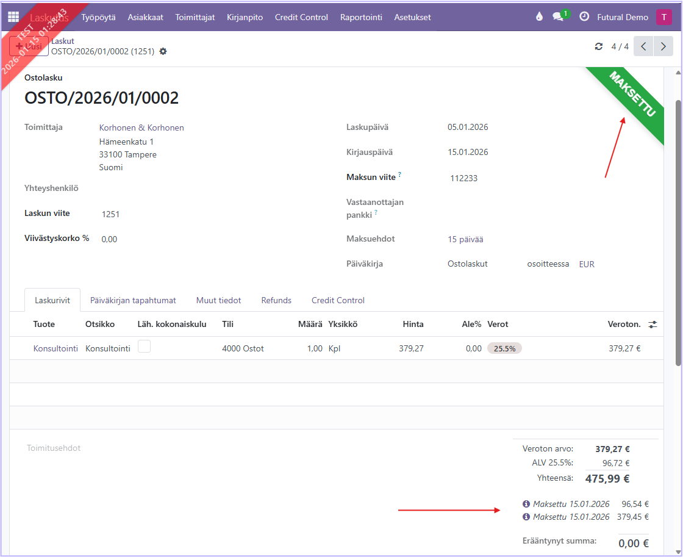683x557 pixels.
Task: Open the chat messages icon
Action: [558, 17]
